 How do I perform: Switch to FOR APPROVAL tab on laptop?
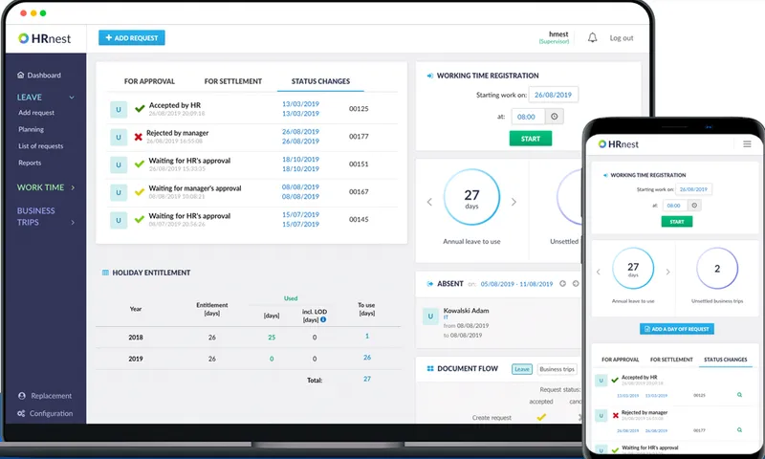pos(149,81)
